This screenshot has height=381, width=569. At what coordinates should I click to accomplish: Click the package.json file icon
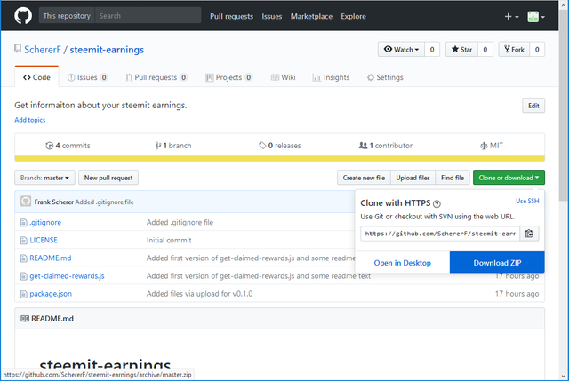24,294
